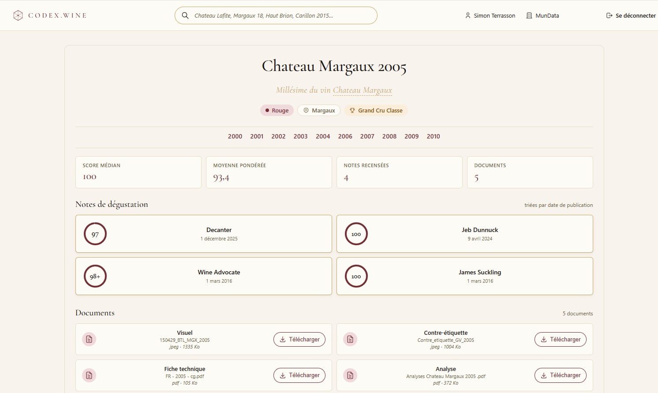This screenshot has height=393, width=658.
Task: Switch to the 2007 vintage
Action: [x=367, y=136]
